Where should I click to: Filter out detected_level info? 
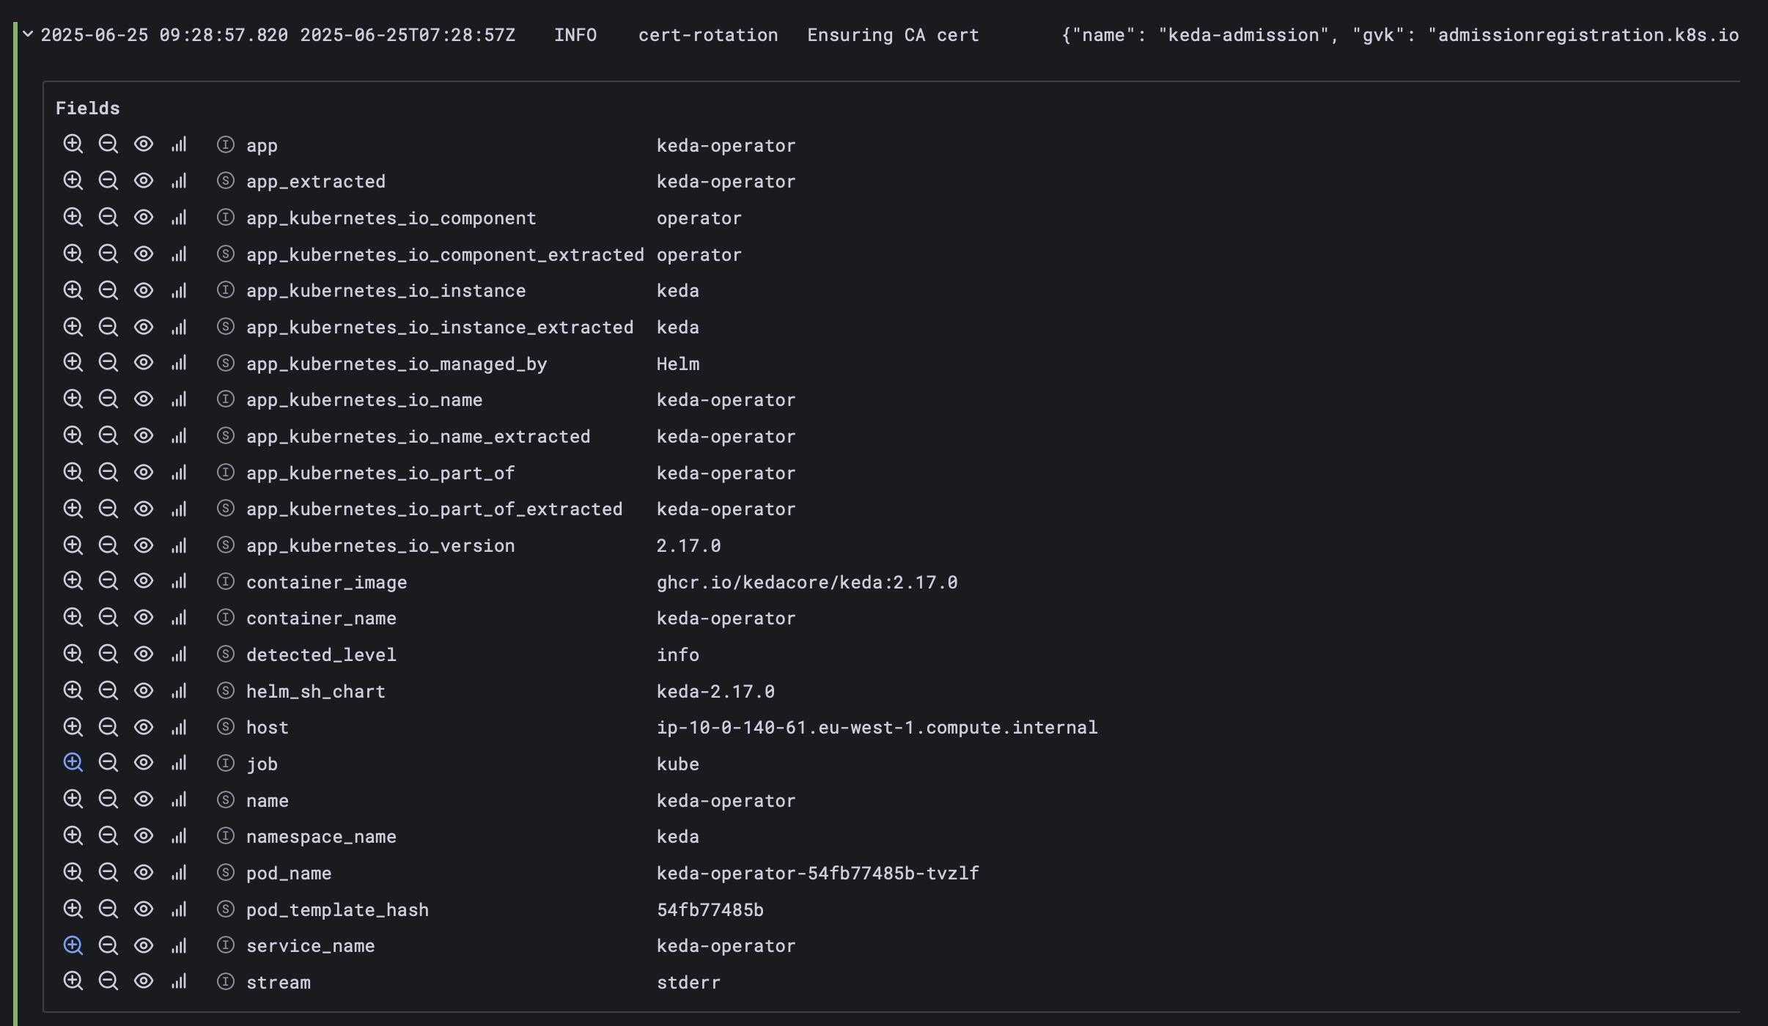point(109,654)
